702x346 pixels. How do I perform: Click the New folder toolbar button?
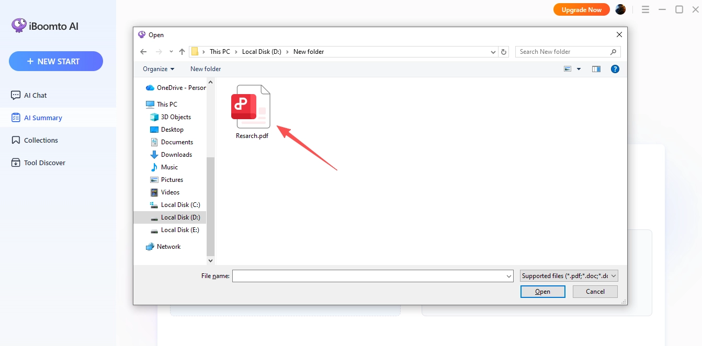(206, 69)
